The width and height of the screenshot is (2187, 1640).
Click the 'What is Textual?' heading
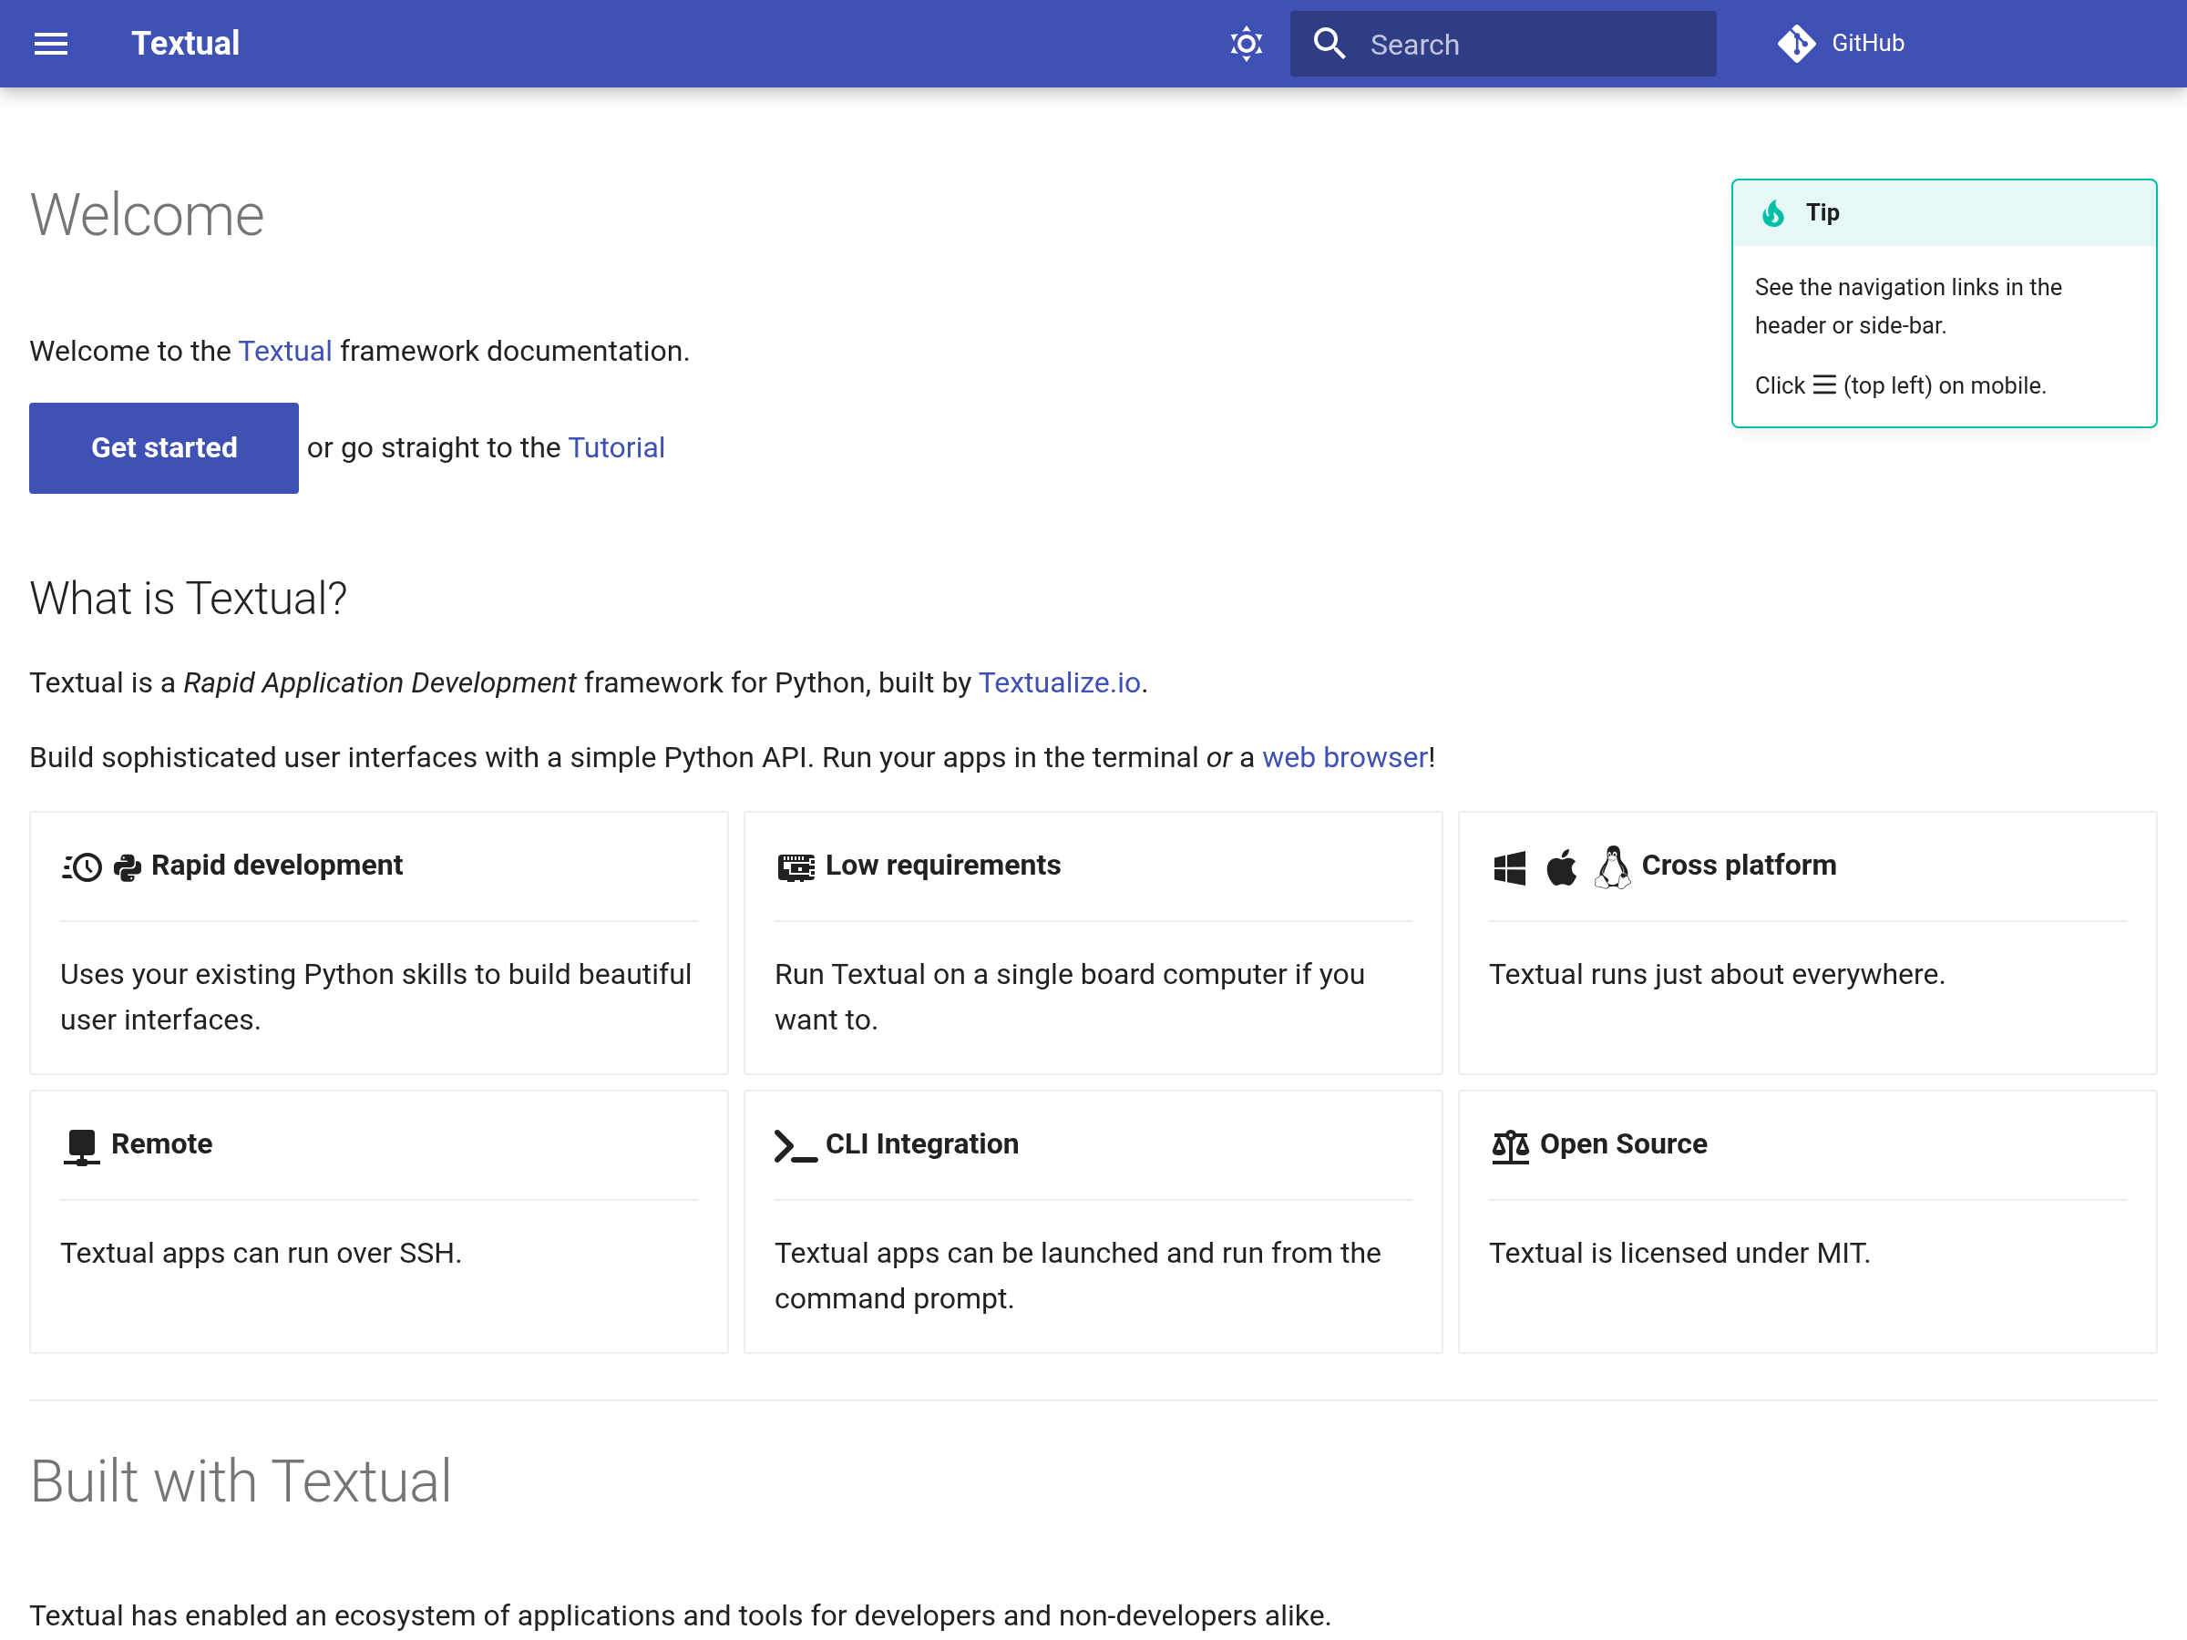point(188,598)
